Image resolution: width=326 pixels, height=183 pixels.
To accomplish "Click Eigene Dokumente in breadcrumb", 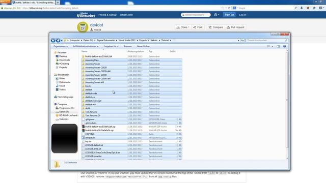I will [x=105, y=40].
